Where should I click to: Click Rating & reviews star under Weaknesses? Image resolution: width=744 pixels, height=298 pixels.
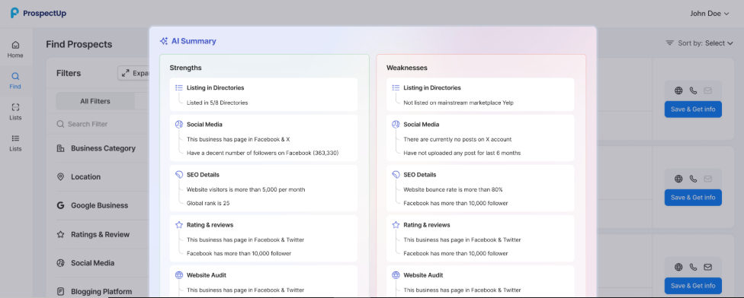point(396,225)
